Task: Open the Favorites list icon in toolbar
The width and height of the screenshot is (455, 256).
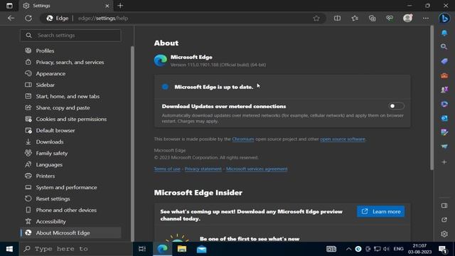Action: pyautogui.click(x=355, y=18)
